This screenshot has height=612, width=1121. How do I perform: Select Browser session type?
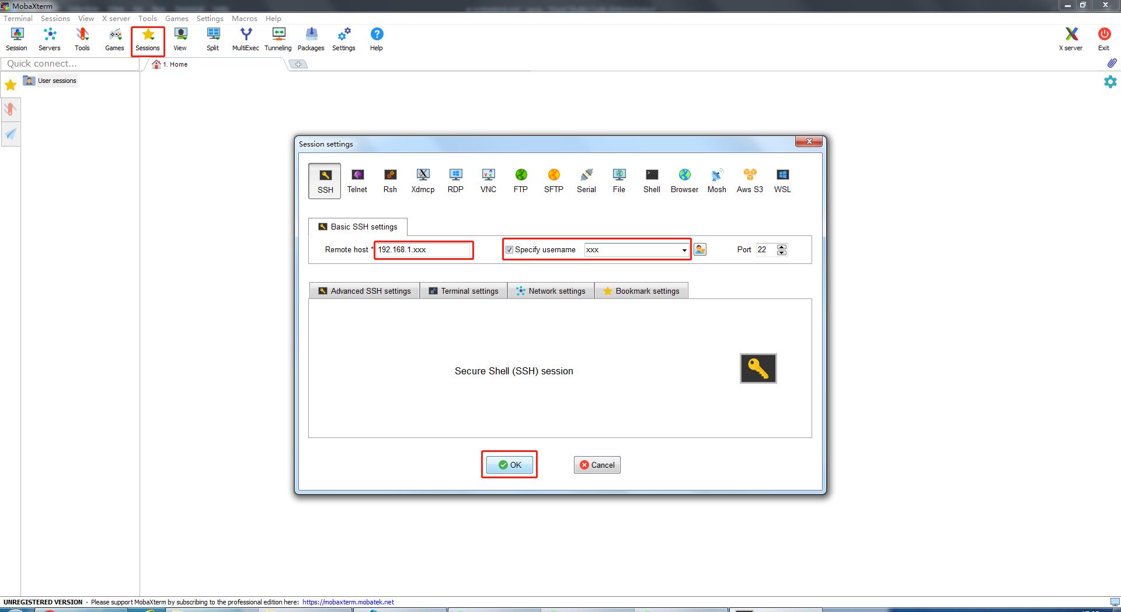[684, 181]
